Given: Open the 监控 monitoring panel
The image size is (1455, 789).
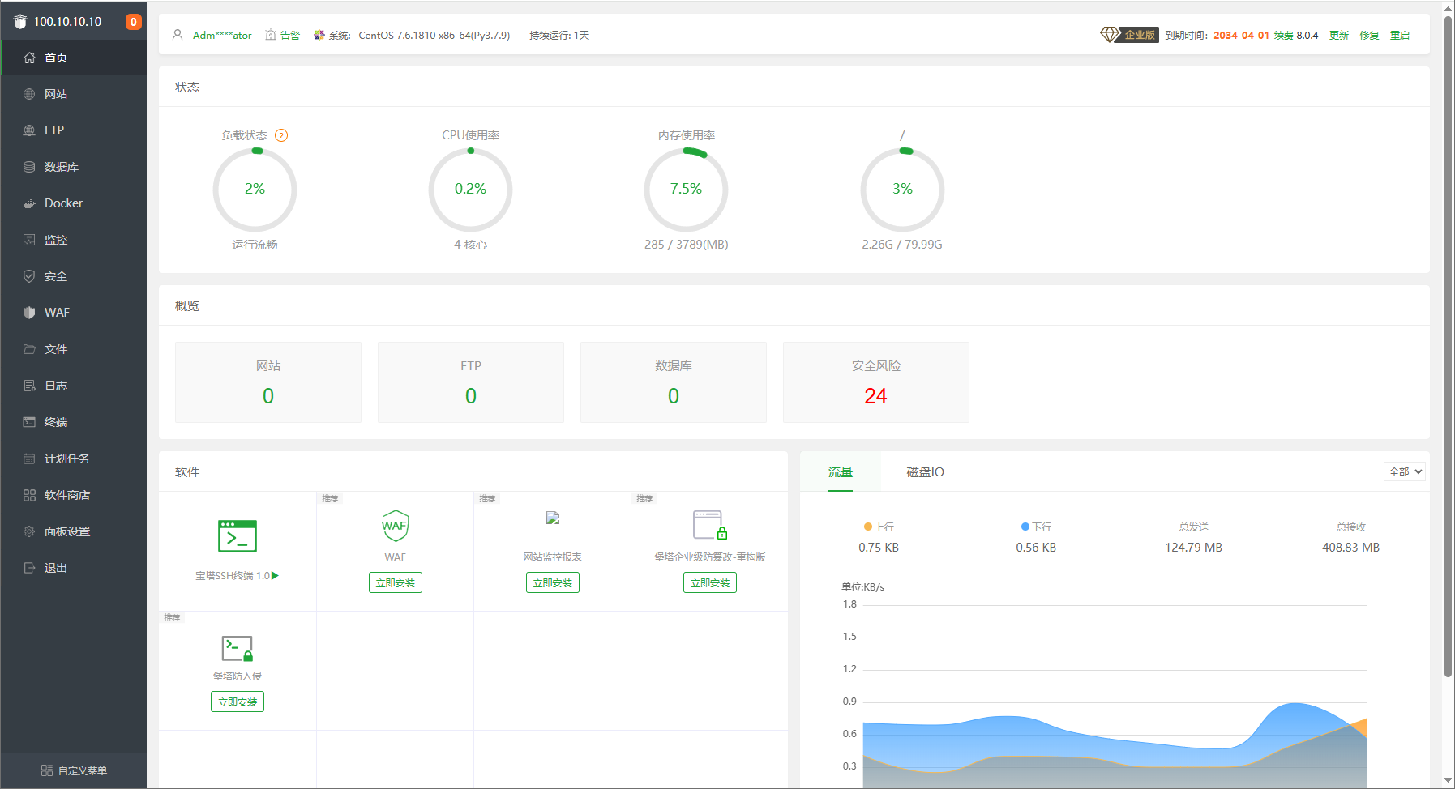Looking at the screenshot, I should 55,239.
